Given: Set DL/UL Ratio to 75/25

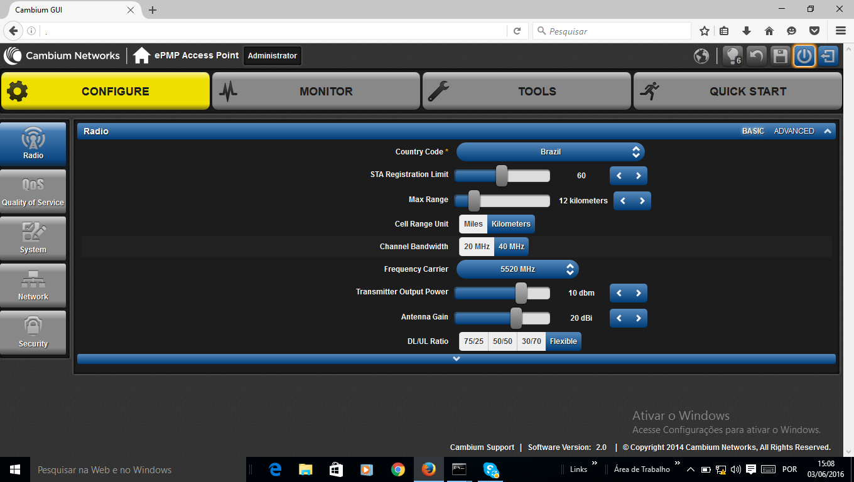Looking at the screenshot, I should pos(473,341).
